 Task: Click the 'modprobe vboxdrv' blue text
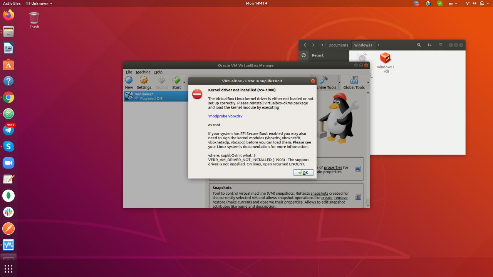click(226, 116)
